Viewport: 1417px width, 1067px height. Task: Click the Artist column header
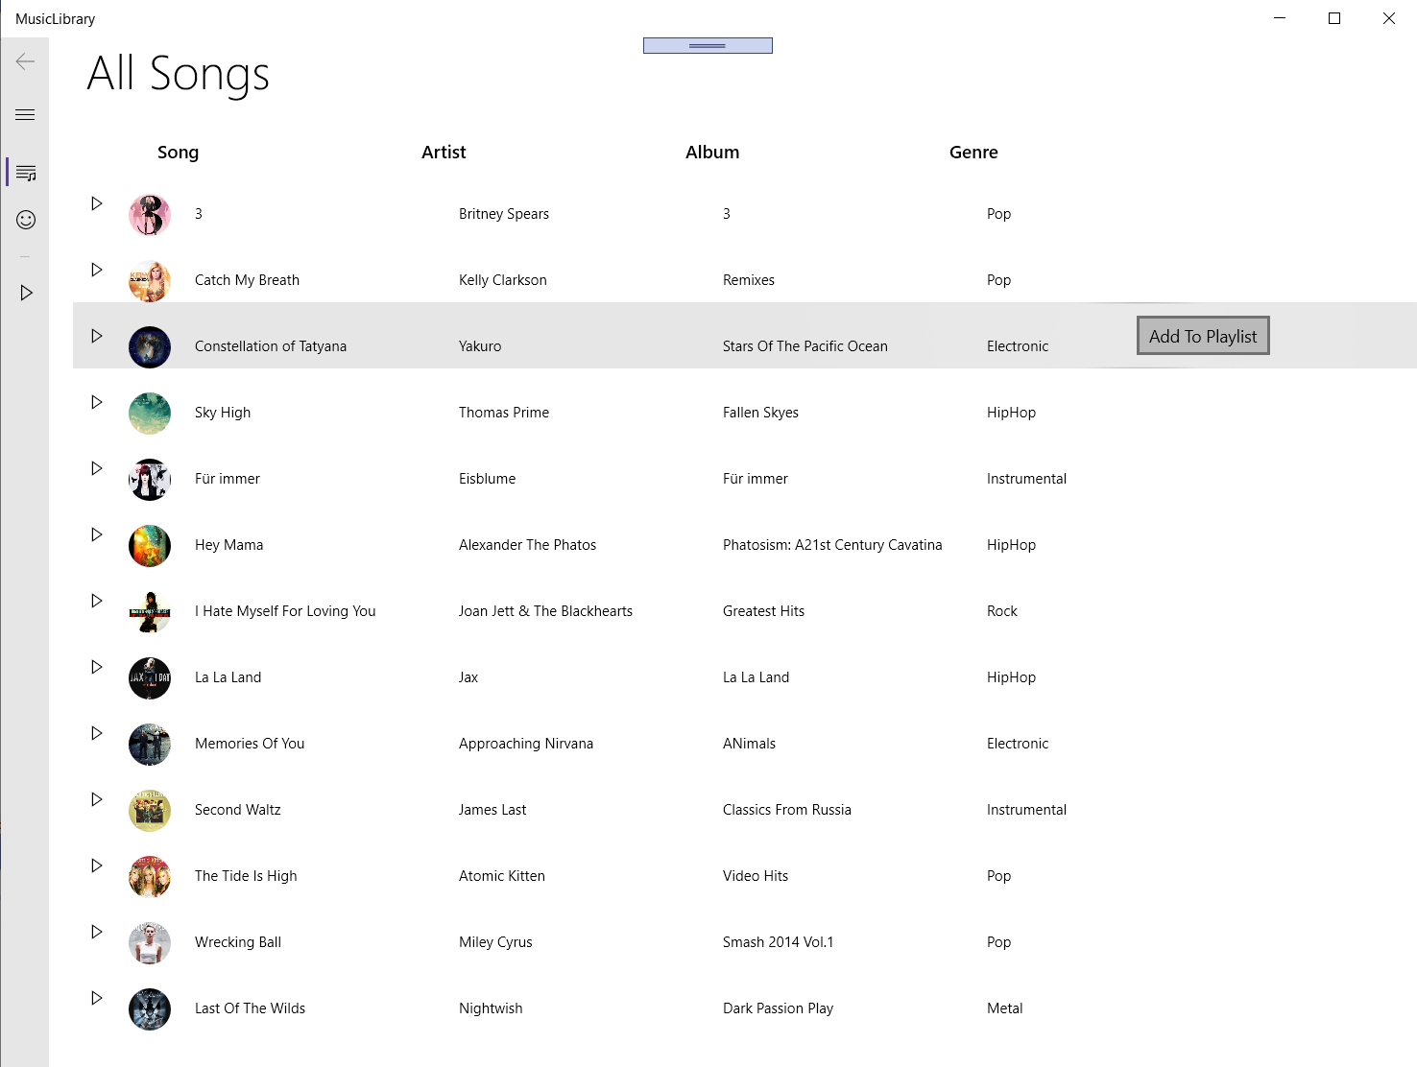click(443, 152)
